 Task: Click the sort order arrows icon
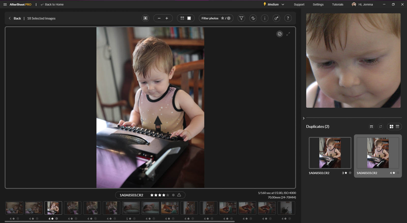point(253,18)
